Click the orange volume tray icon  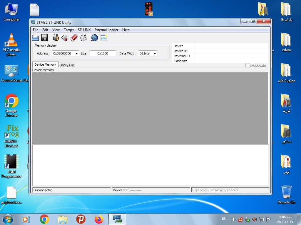coord(254,219)
